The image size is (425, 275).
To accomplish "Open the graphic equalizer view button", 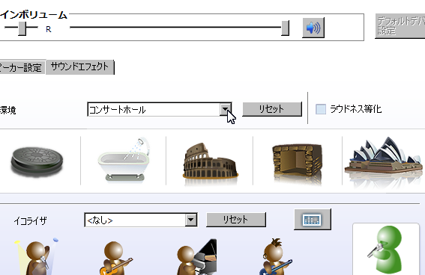I will point(313,220).
